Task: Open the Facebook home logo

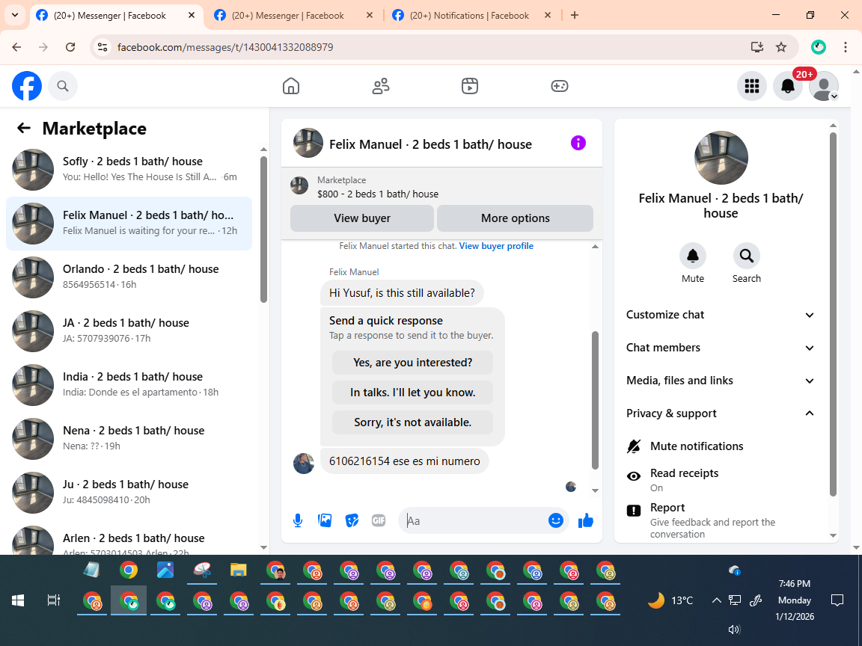Action: (x=27, y=86)
